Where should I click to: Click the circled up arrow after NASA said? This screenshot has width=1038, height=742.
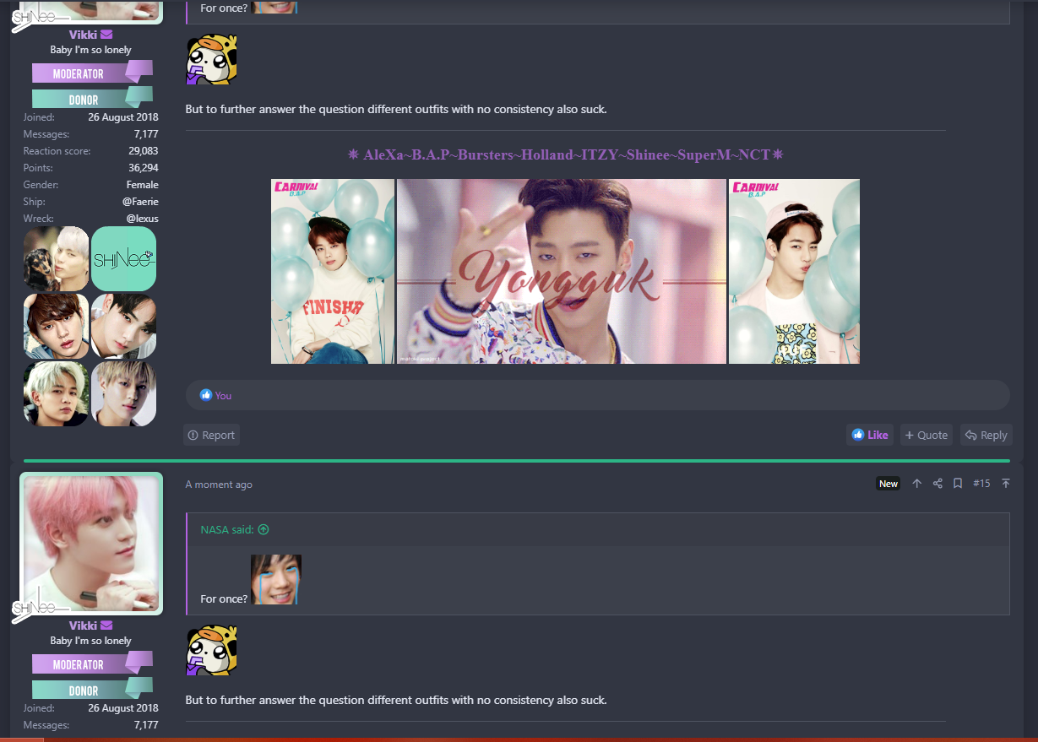(264, 529)
